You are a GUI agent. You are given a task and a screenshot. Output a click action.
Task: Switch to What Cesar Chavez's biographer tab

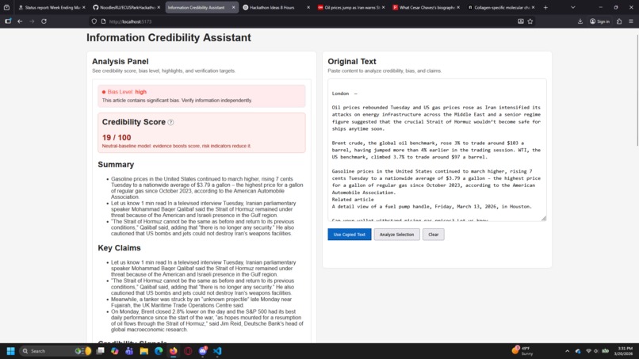(x=424, y=7)
